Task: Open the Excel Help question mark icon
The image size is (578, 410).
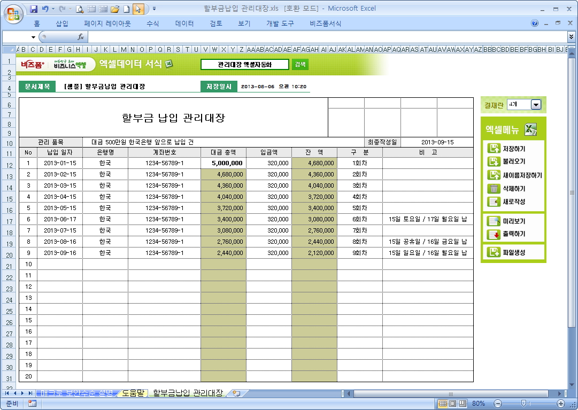Action: 535,24
